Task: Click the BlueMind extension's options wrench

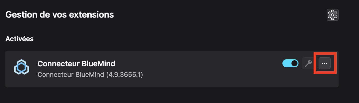Action: coord(308,64)
